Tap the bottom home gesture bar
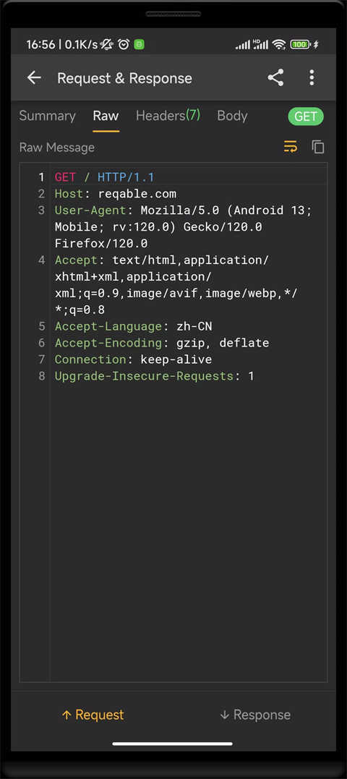This screenshot has width=347, height=779. [x=173, y=744]
